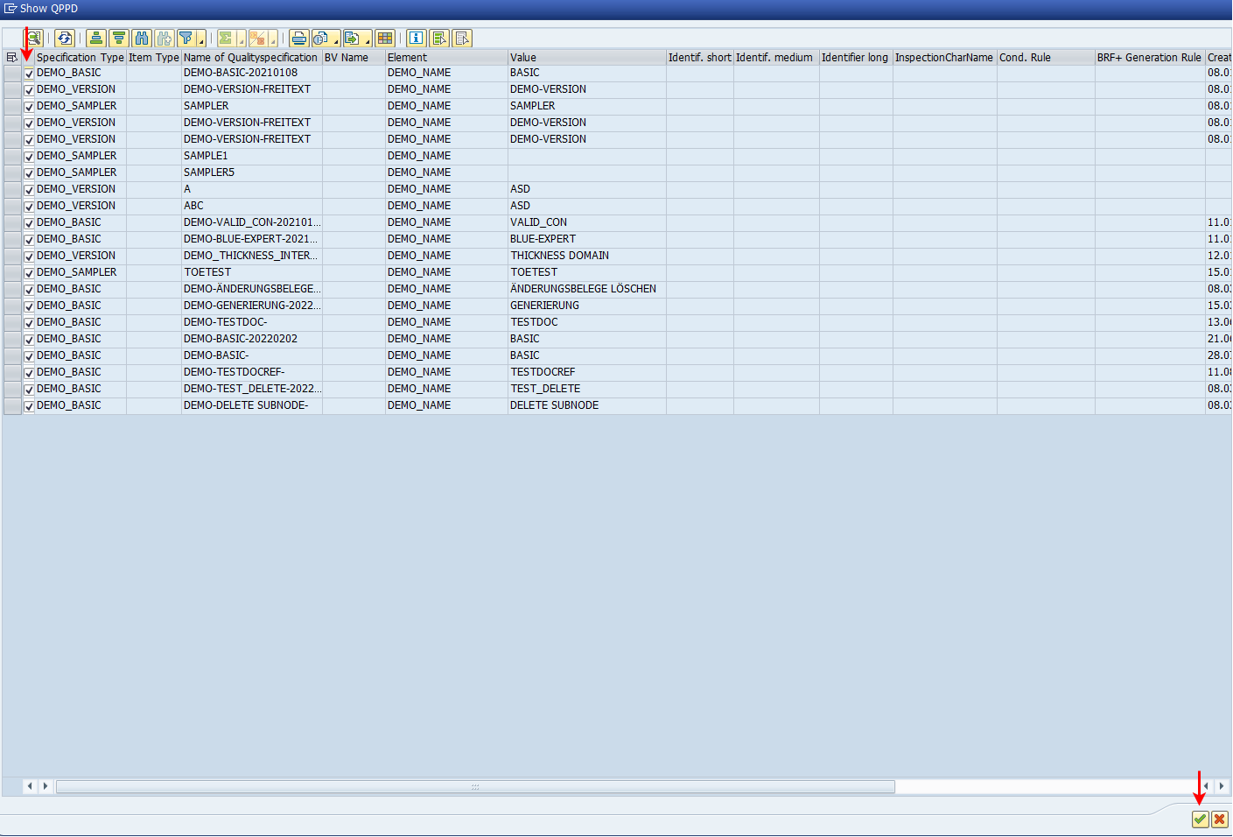Click the Print icon in toolbar
1233x837 pixels.
(299, 39)
